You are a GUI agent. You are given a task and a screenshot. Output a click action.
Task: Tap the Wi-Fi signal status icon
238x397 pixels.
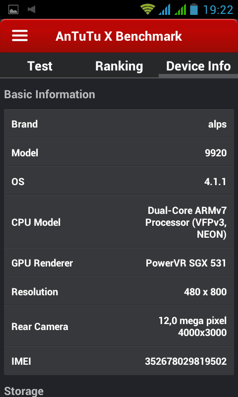coord(148,9)
